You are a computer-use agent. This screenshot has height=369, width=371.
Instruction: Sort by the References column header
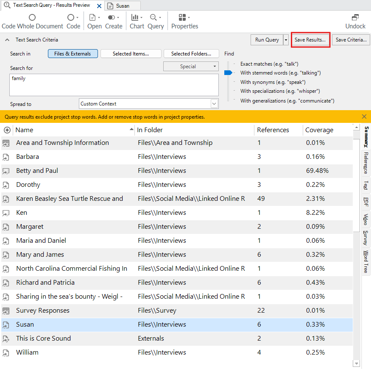click(278, 130)
